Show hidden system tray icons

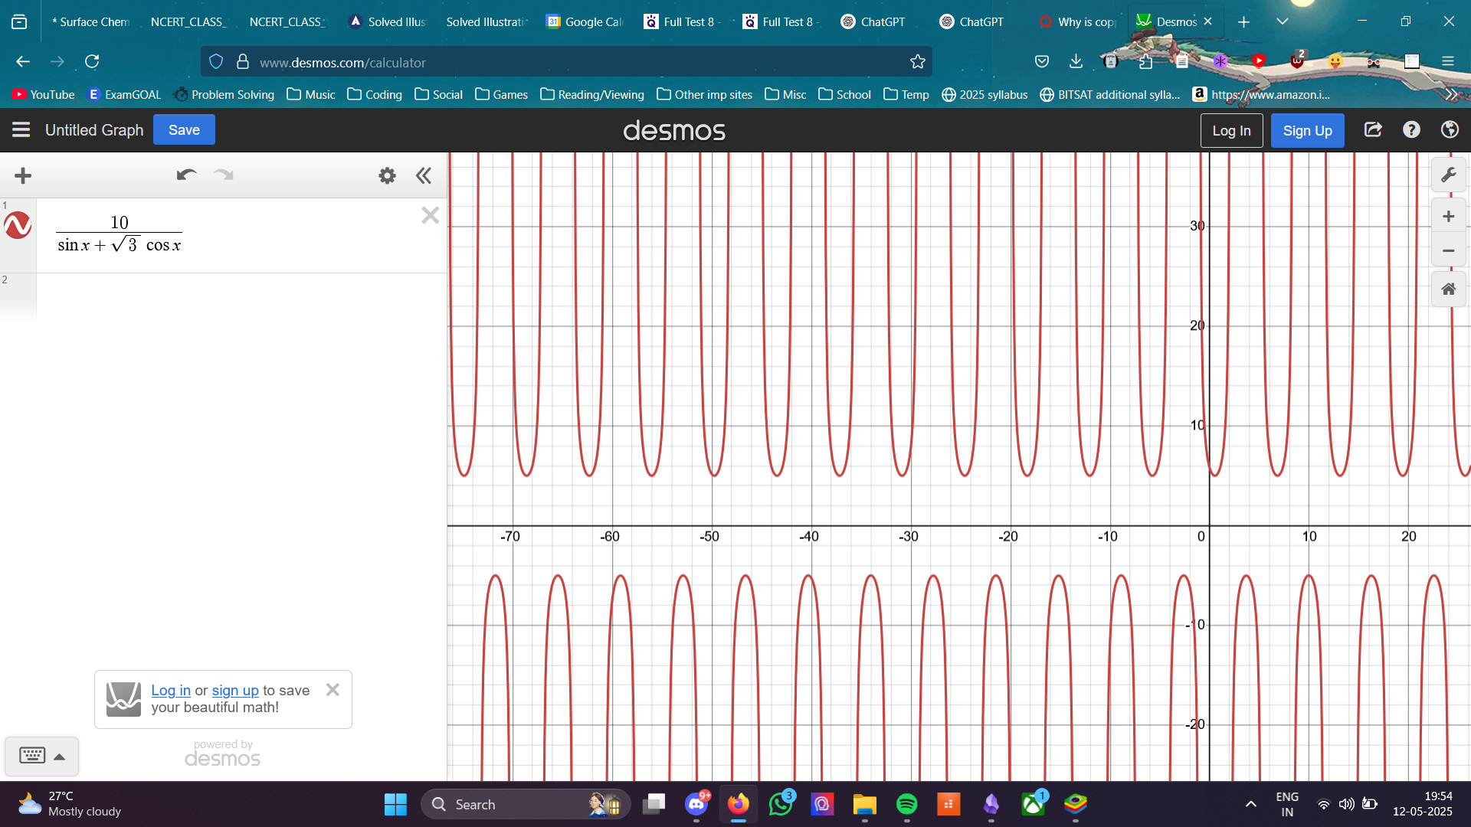[1250, 804]
